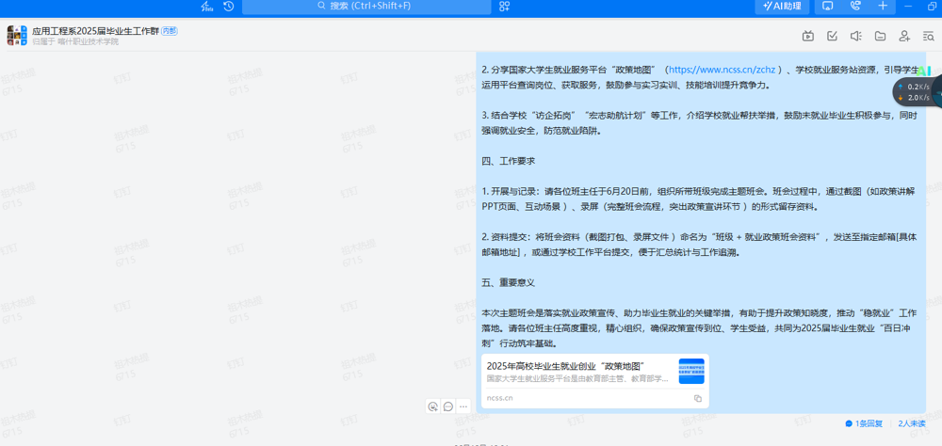This screenshot has width=942, height=446.
Task: Click the screen casting icon in title bar
Action: tap(827, 7)
